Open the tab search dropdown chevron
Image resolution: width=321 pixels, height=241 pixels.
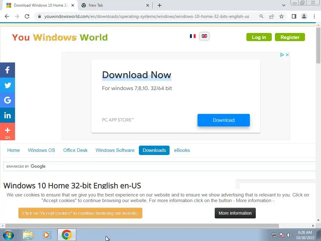coord(283,5)
